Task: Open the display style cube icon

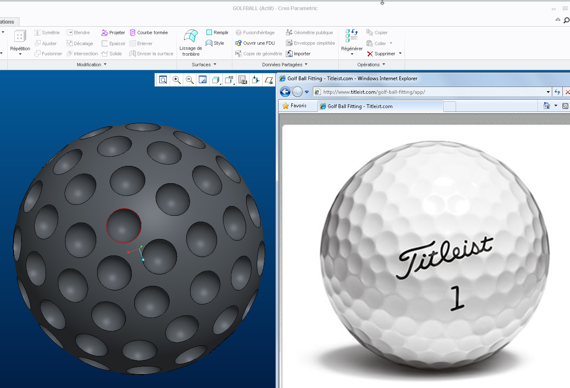Action: [216, 80]
